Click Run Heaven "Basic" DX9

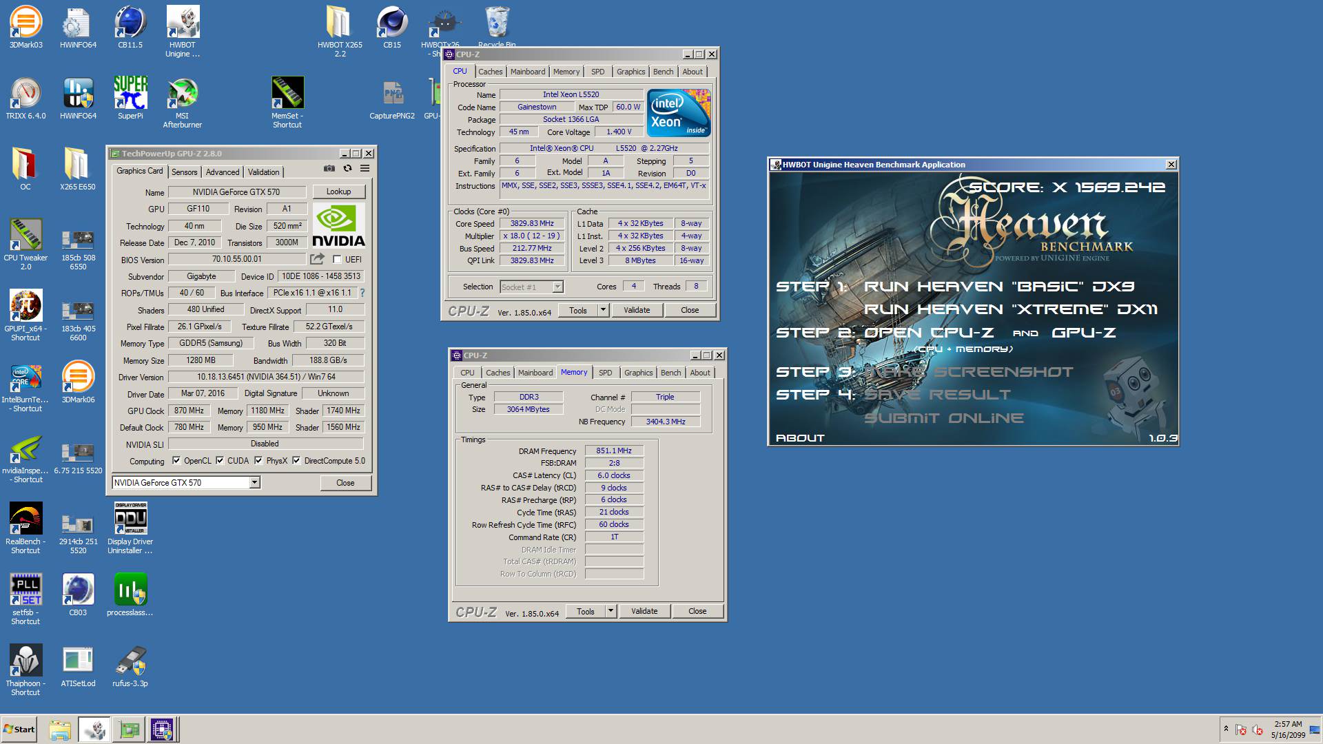[999, 287]
